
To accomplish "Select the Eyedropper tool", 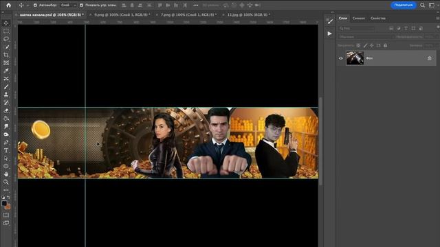I will tap(6, 71).
